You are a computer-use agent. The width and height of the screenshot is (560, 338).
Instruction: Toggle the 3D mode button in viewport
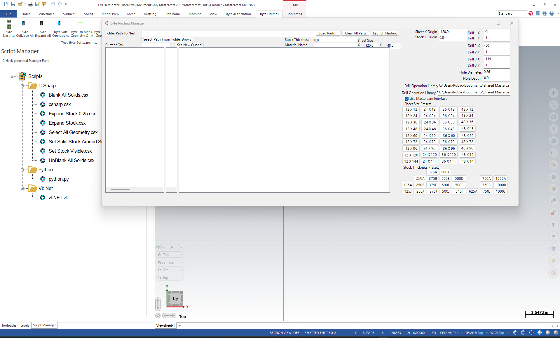(x=172, y=247)
